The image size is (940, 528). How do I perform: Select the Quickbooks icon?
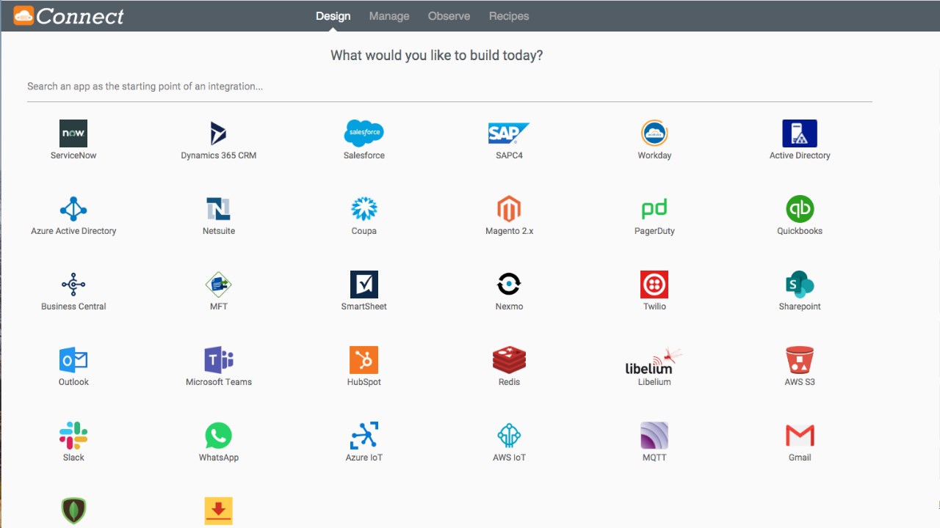800,209
